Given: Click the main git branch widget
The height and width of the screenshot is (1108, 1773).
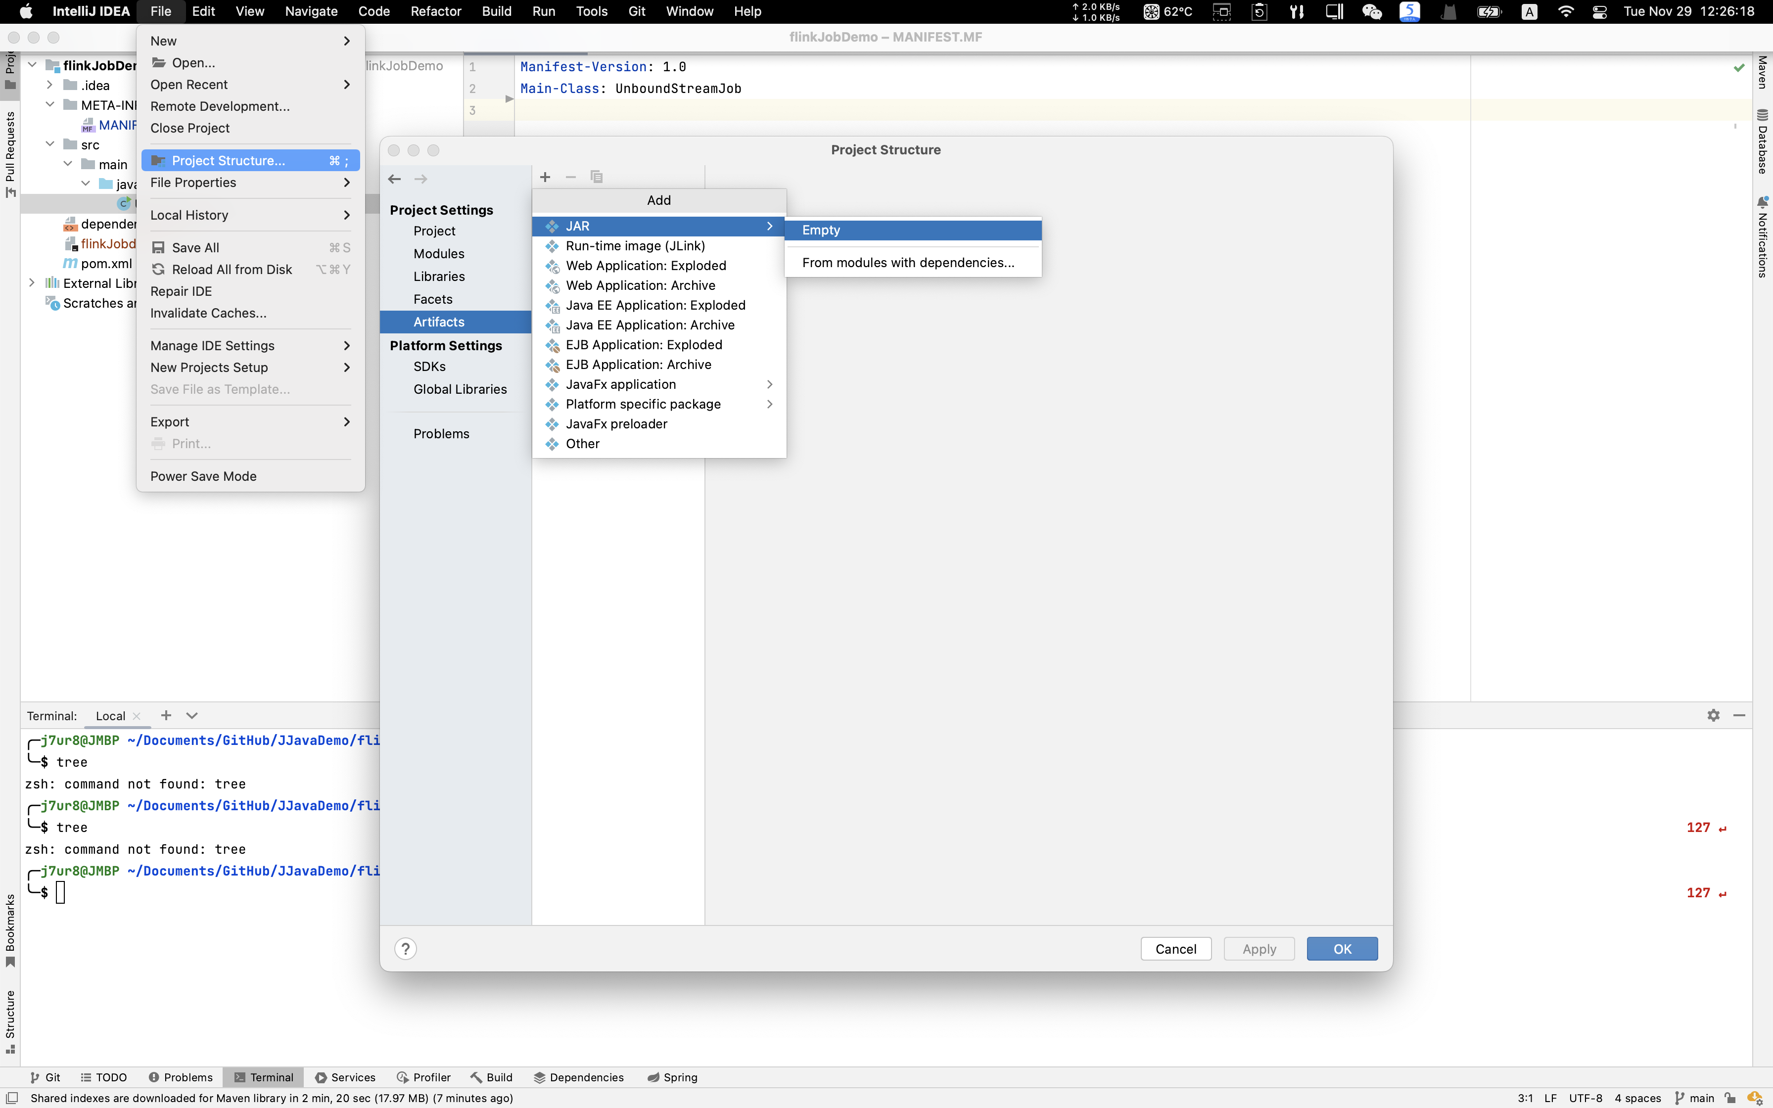Looking at the screenshot, I should [x=1695, y=1098].
